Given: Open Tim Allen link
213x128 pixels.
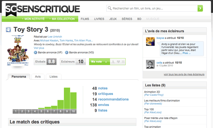Looking at the screenshot, I should coord(80,40).
